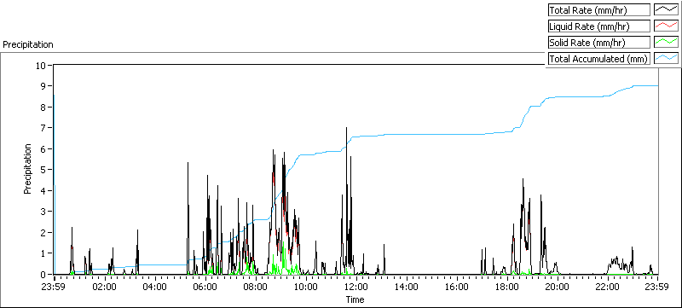Click the 08:00 time axis label
The height and width of the screenshot is (308, 682).
(x=256, y=287)
